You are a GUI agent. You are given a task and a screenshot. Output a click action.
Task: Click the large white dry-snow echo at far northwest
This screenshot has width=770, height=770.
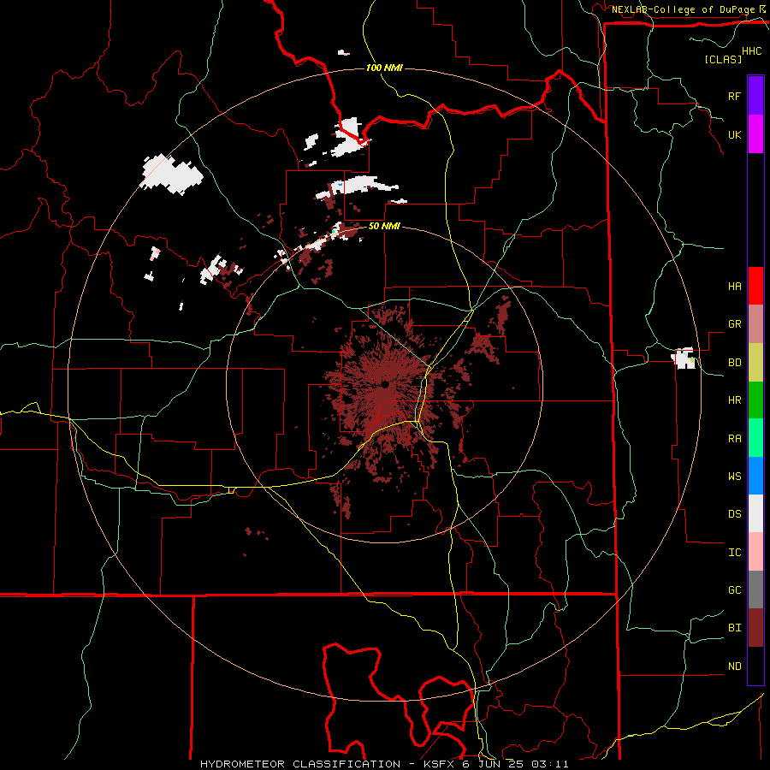point(172,174)
